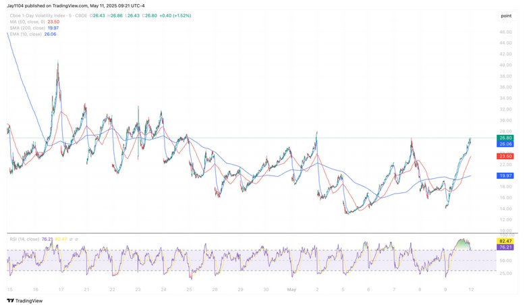Click RSI legend value '82.47' in yellow
This screenshot has height=305, width=529.
click(x=61, y=239)
